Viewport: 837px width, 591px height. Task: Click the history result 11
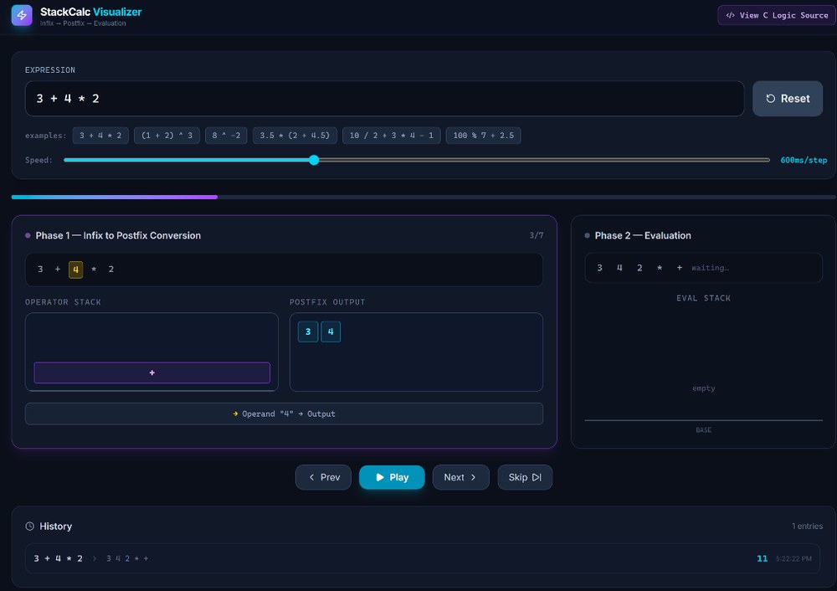pos(763,558)
